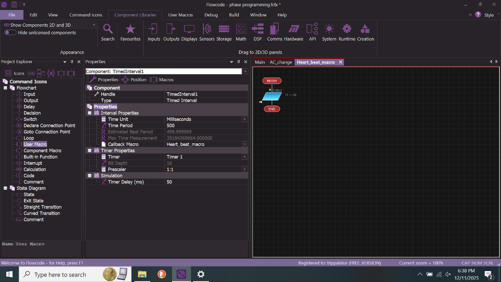Screen dimensions: 501x282
Task: Unpin the Properties panel
Action: point(238,61)
